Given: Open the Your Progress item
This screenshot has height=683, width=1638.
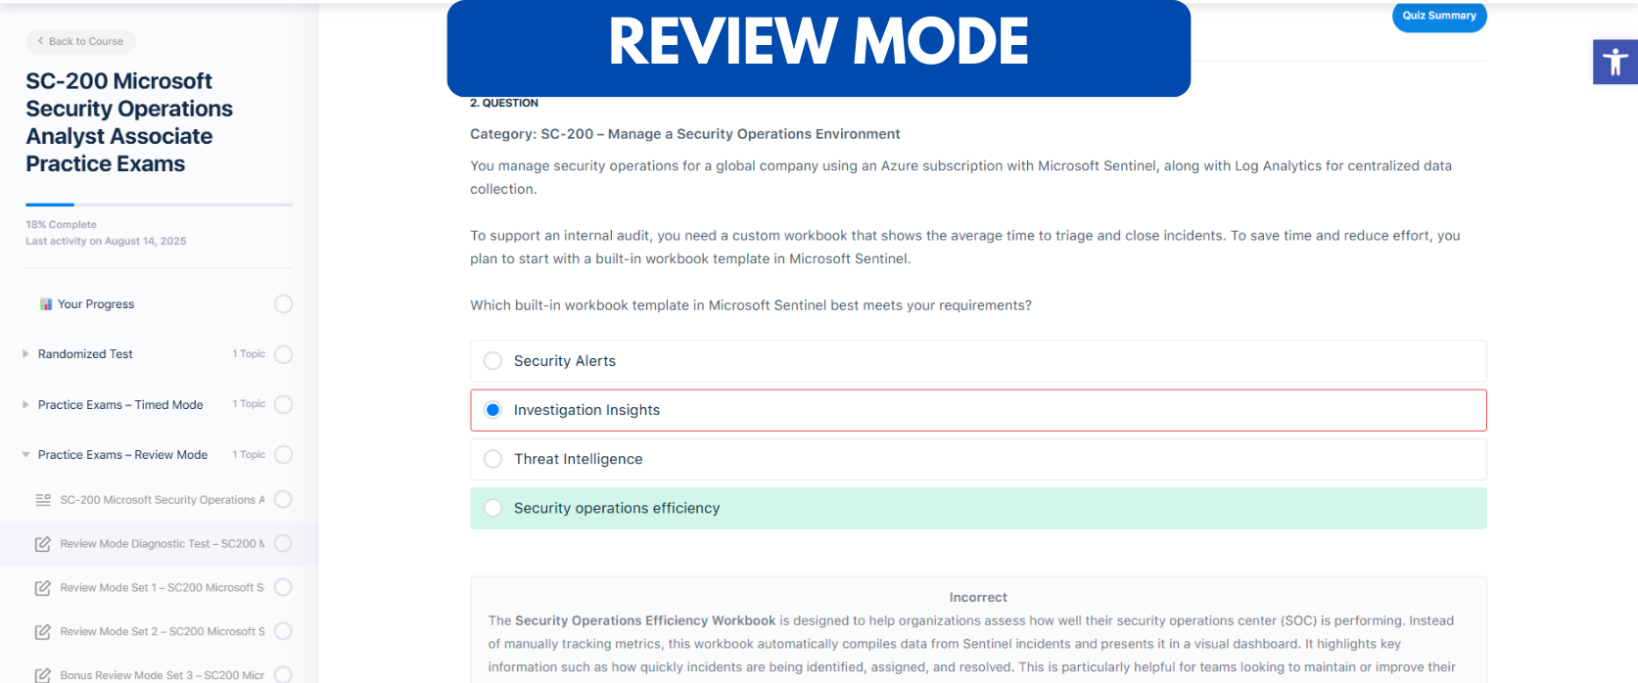Looking at the screenshot, I should click(x=96, y=304).
